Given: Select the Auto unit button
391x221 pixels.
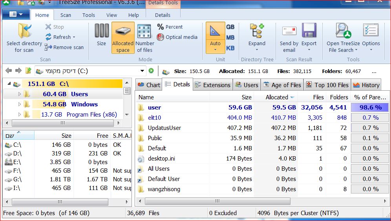Looking at the screenshot, I should click(215, 38).
